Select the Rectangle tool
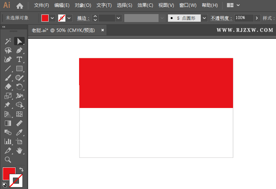The height and width of the screenshot is (189, 276). pos(19,68)
